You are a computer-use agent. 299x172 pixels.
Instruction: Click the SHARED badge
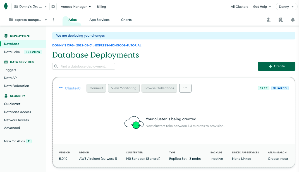pos(280,88)
